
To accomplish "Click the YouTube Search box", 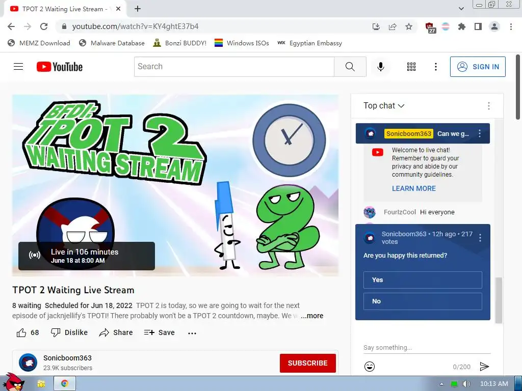I will [234, 67].
